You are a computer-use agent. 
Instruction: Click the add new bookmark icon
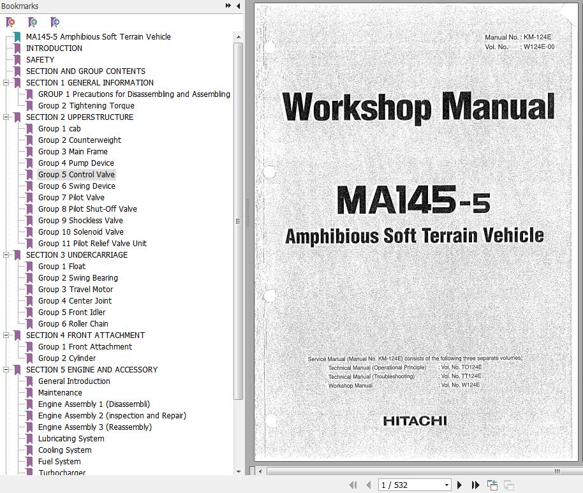[x=33, y=22]
